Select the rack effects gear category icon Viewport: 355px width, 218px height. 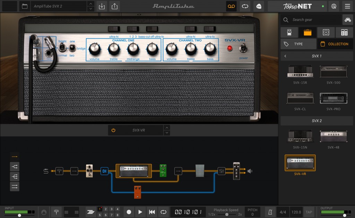[x=344, y=32]
